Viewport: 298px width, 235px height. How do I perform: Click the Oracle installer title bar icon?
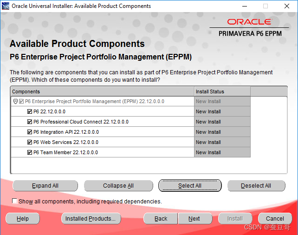(x=6, y=6)
